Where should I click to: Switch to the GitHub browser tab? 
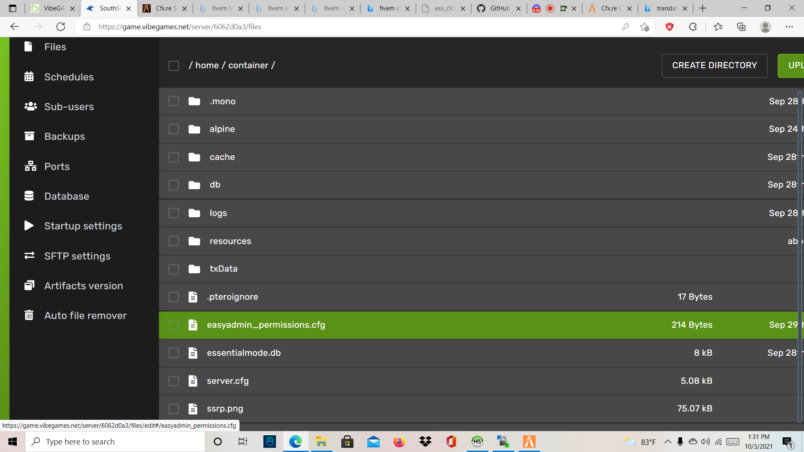(x=500, y=8)
